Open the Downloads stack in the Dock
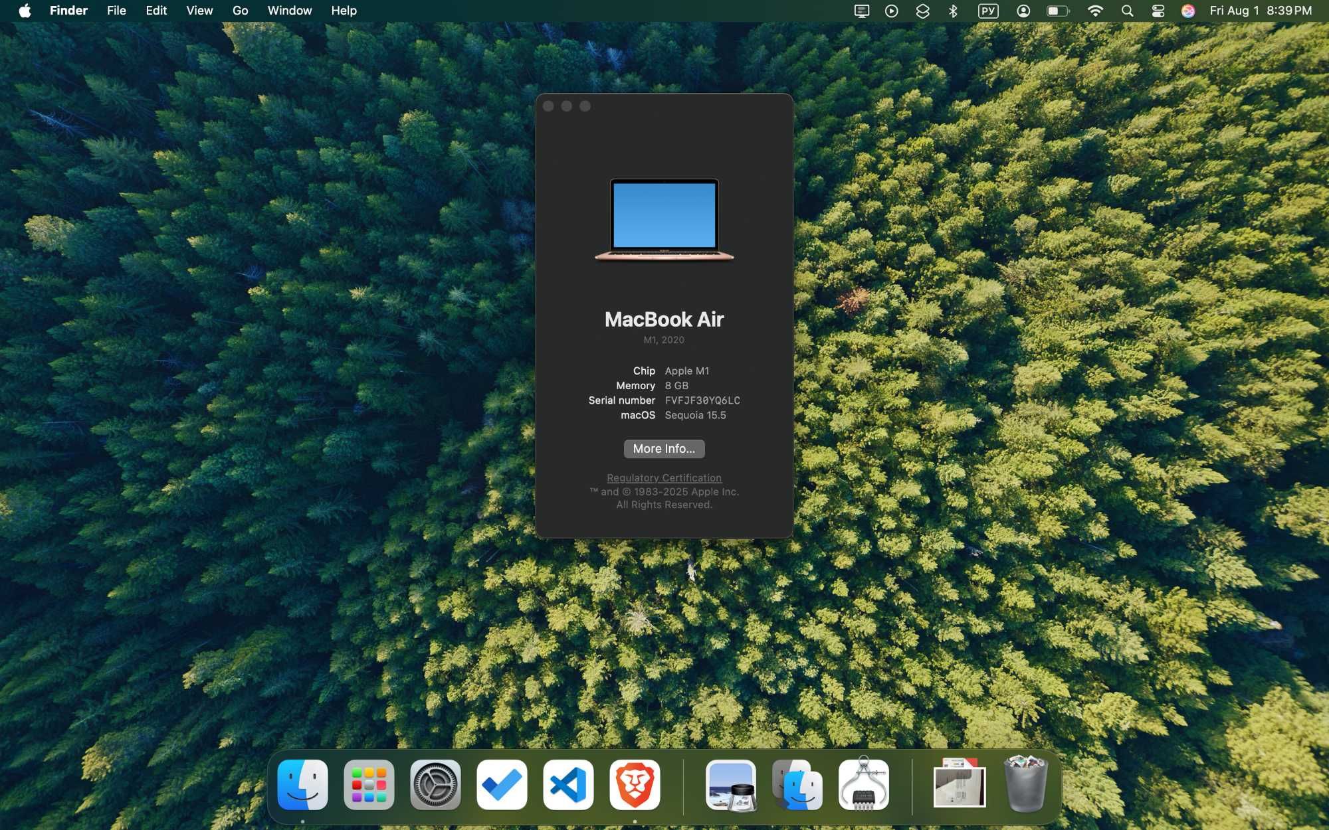 (x=960, y=784)
